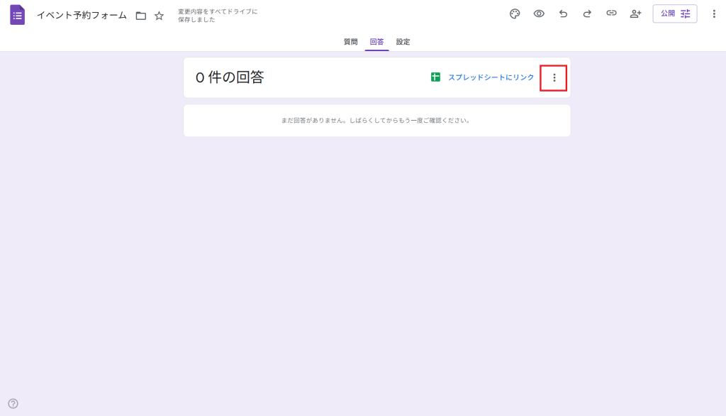The width and height of the screenshot is (726, 416).
Task: Click the Google Forms home icon
Action: [x=17, y=15]
